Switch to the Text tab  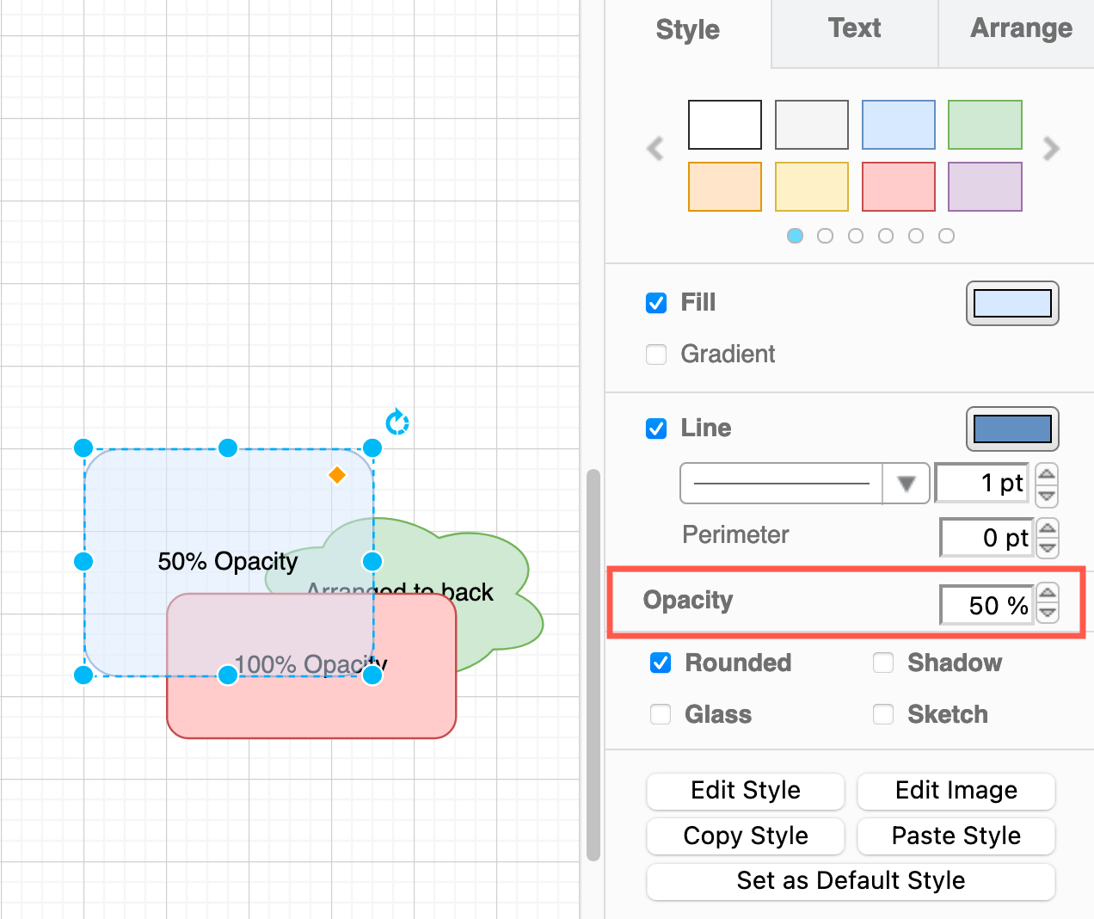tap(854, 28)
